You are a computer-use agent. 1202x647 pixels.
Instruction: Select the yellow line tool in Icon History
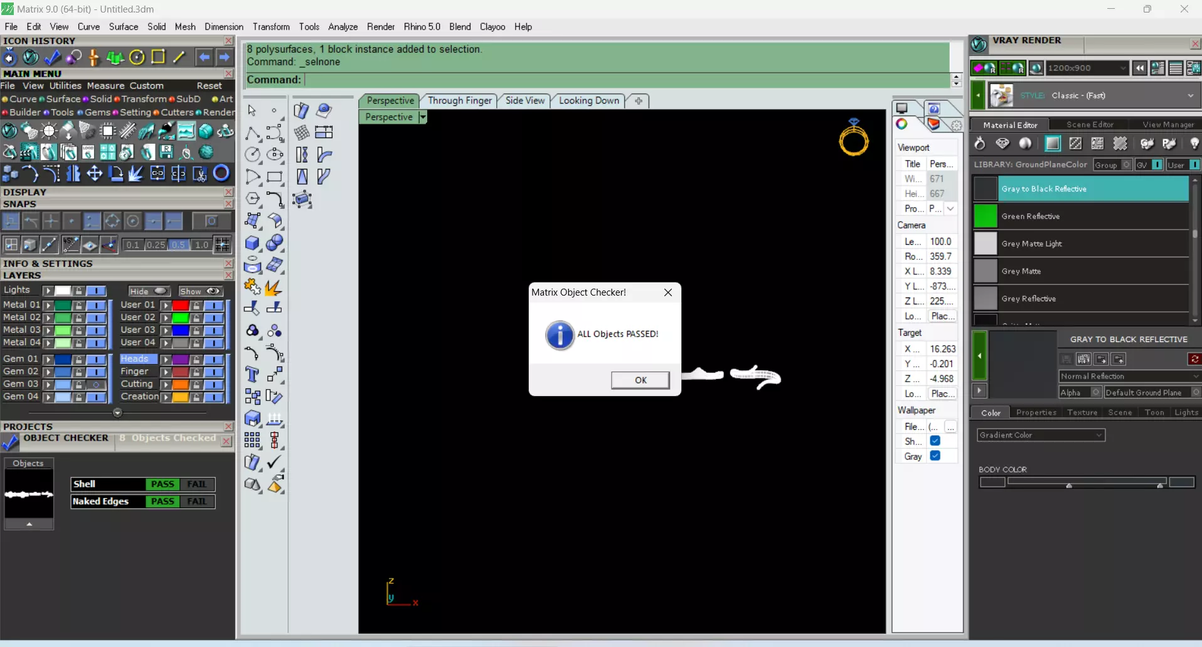tap(179, 57)
